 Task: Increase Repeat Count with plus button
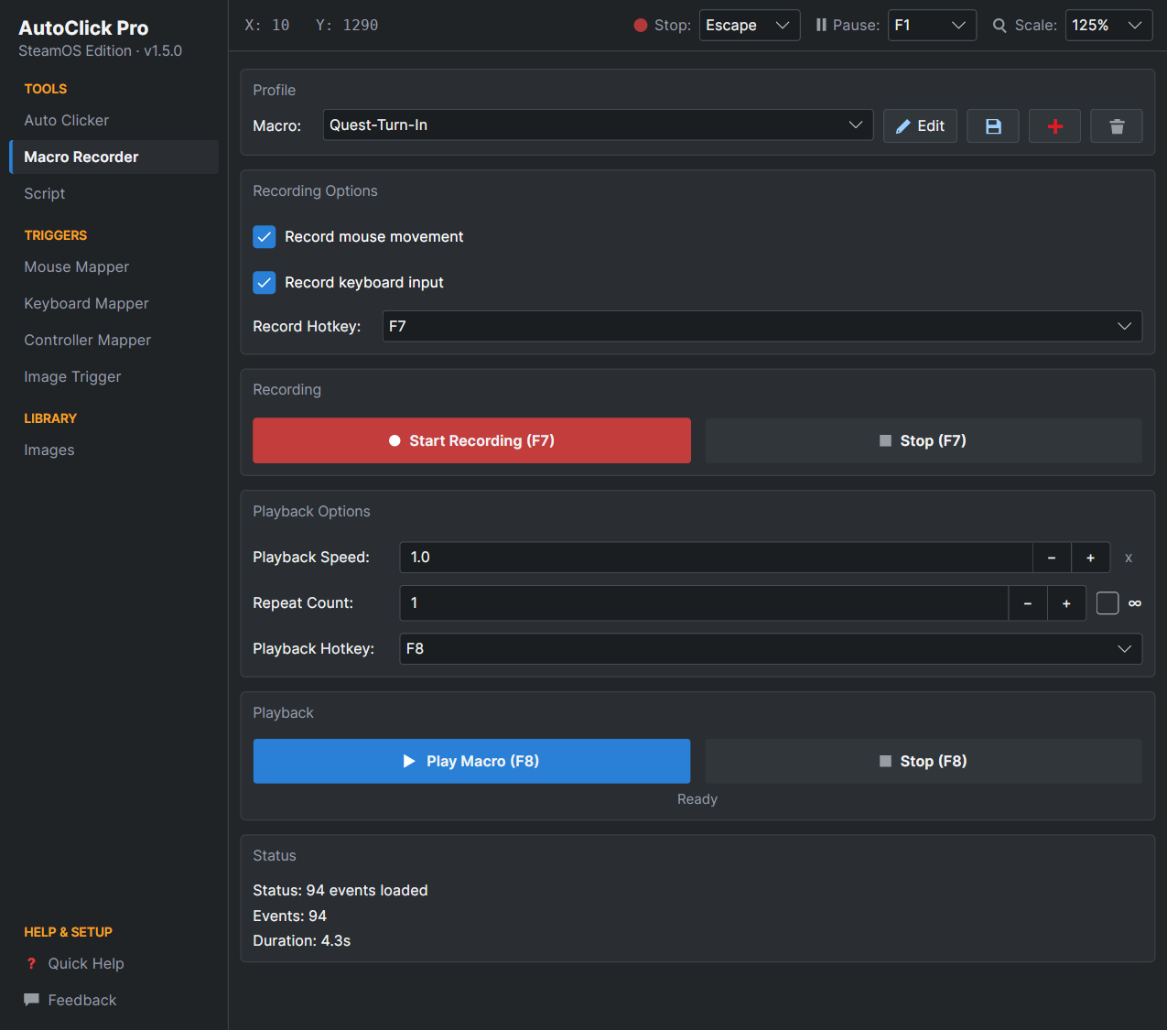(x=1066, y=603)
